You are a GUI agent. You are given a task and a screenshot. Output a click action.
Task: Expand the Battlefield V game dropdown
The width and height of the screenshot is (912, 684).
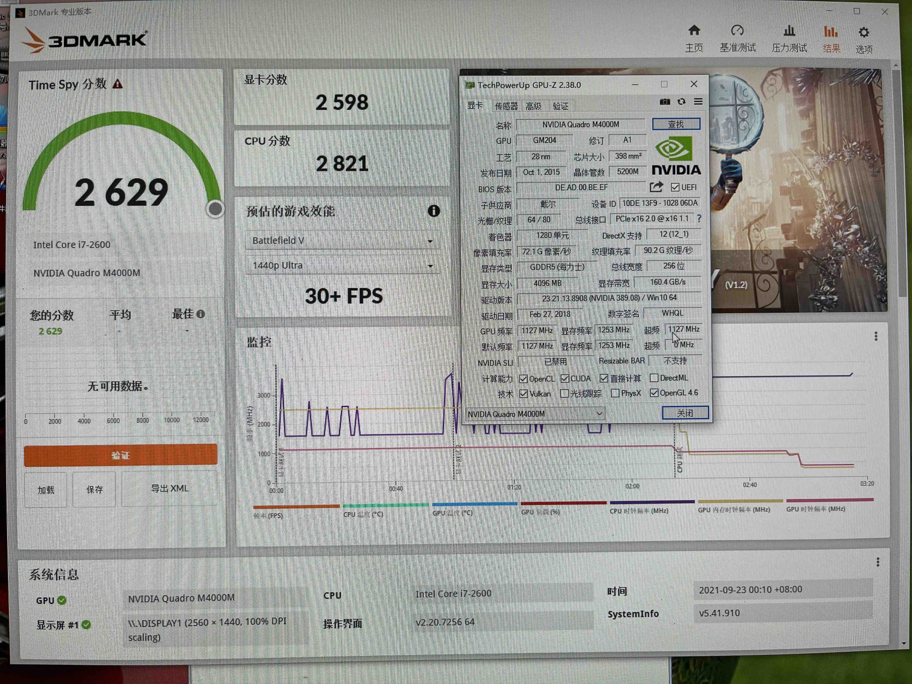tap(342, 240)
